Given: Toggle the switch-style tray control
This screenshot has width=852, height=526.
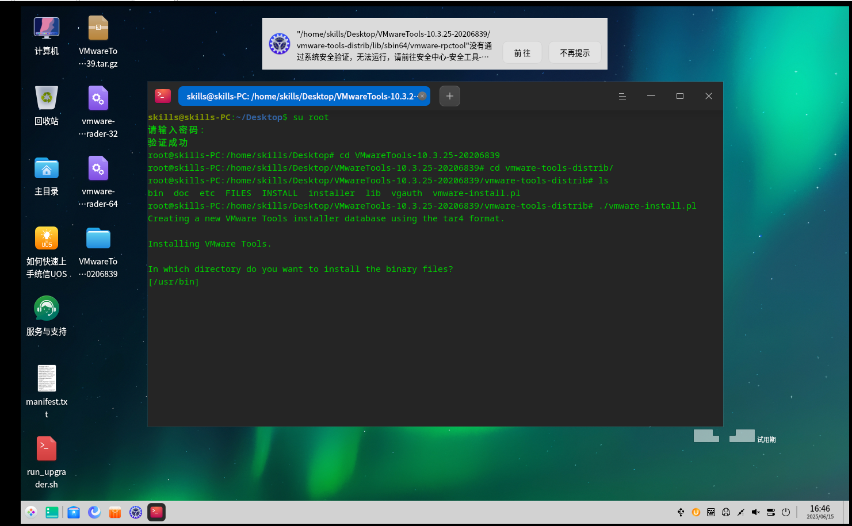Looking at the screenshot, I should pyautogui.click(x=770, y=512).
